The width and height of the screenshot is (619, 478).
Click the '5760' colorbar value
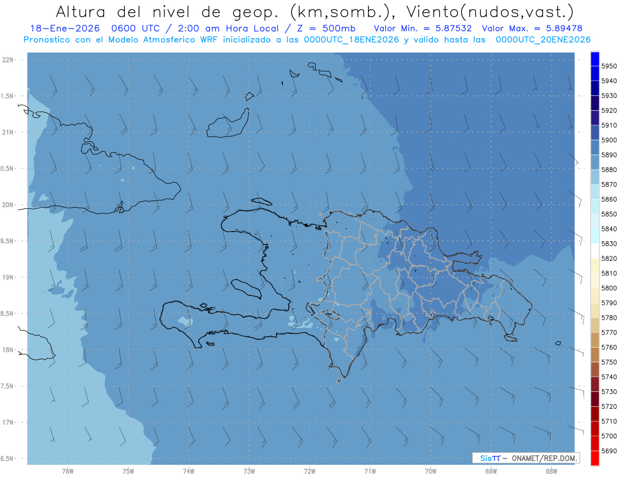click(x=609, y=347)
